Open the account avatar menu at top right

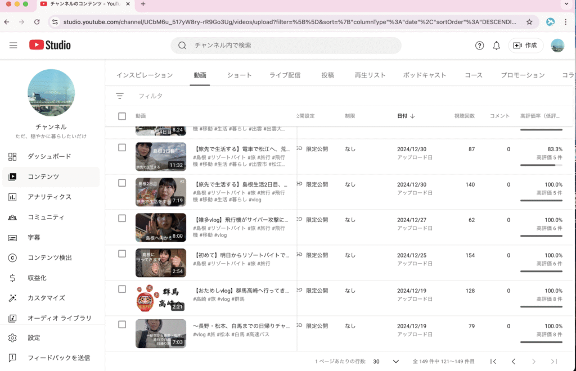(557, 46)
